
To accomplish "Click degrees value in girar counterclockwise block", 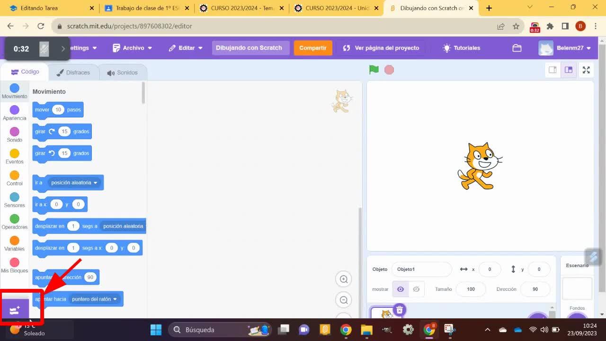I will click(x=64, y=153).
